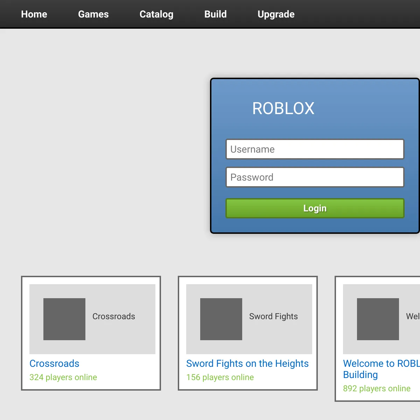The height and width of the screenshot is (420, 420).
Task: Follow the Sword Fights on the Heights link
Action: (x=247, y=363)
